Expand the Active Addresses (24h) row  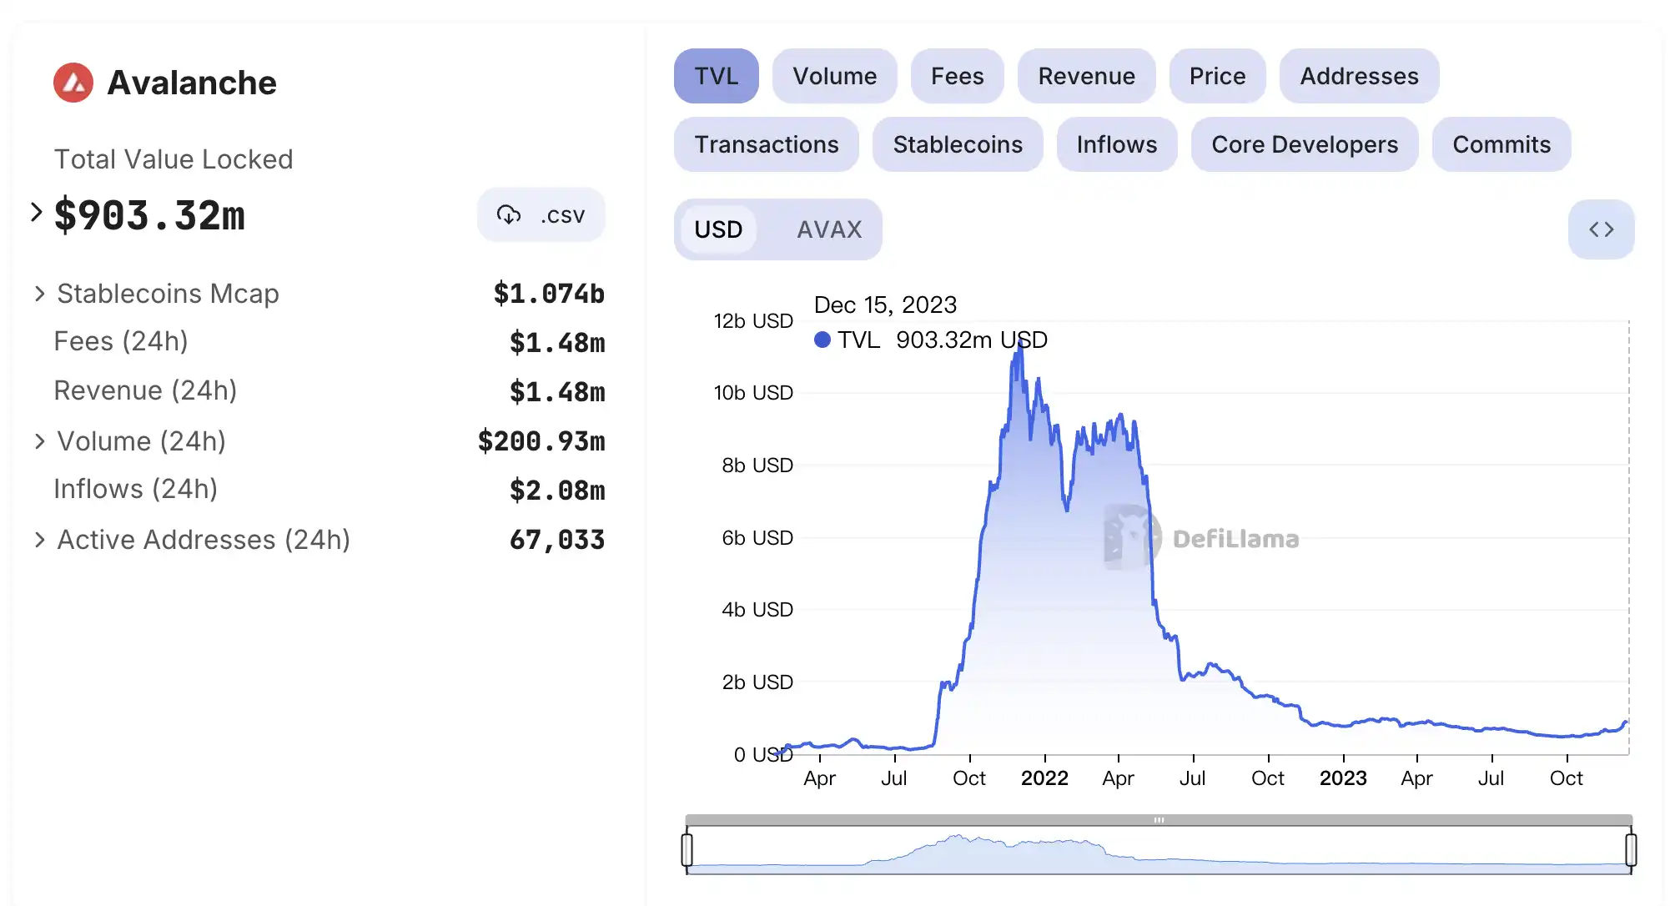[x=39, y=540]
